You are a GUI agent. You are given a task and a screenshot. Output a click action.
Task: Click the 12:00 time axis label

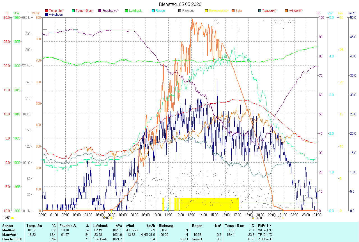click(x=179, y=215)
